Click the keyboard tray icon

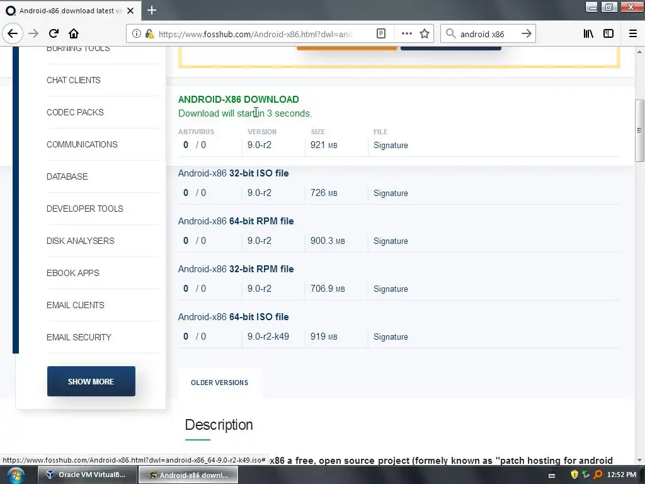pyautogui.click(x=552, y=475)
